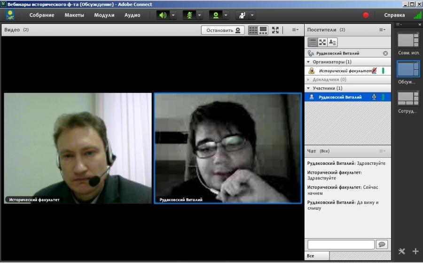Select the Обсуждение layout thumbnail
Viewport: 423px width, 263px height.
tap(408, 69)
